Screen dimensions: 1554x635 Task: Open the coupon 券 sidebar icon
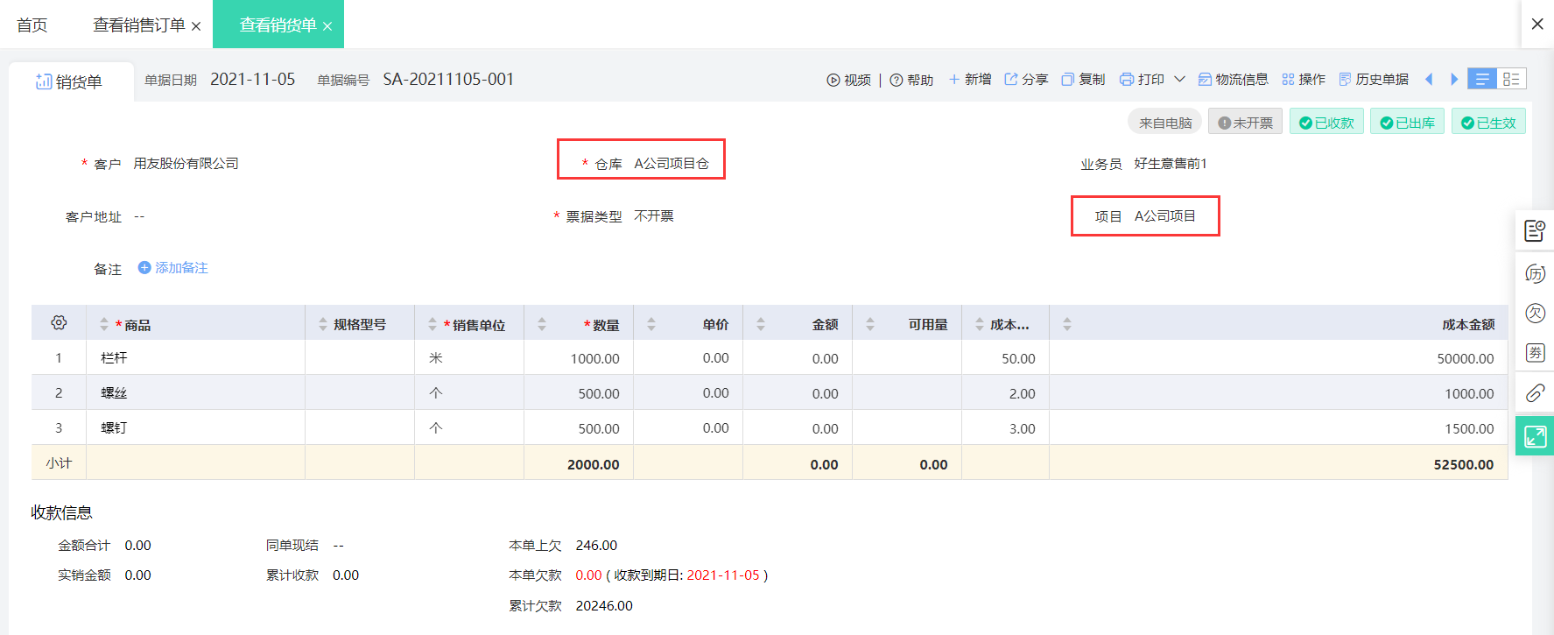point(1535,353)
